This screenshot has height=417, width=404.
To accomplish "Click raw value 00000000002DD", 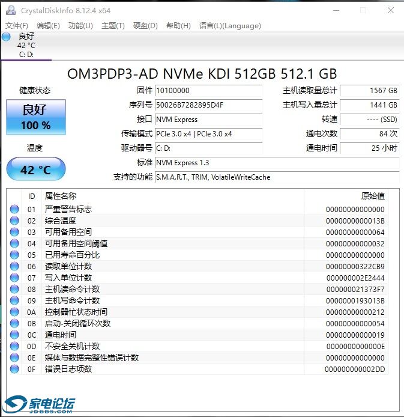I will point(355,370).
